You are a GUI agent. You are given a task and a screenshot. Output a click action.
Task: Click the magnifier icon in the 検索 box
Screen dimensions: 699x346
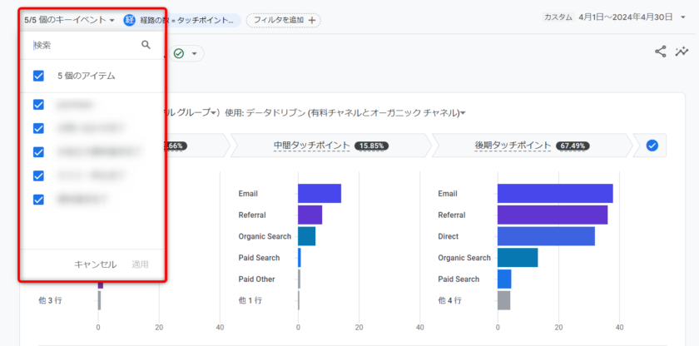coord(146,45)
